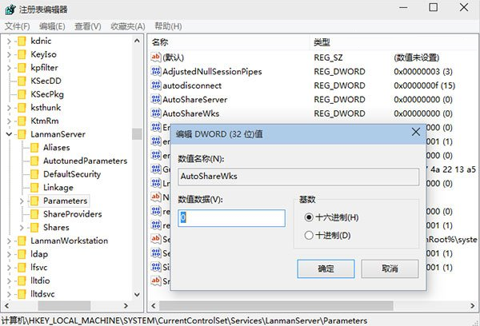Confirm with the 确定 button
The width and height of the screenshot is (480, 326).
[326, 268]
